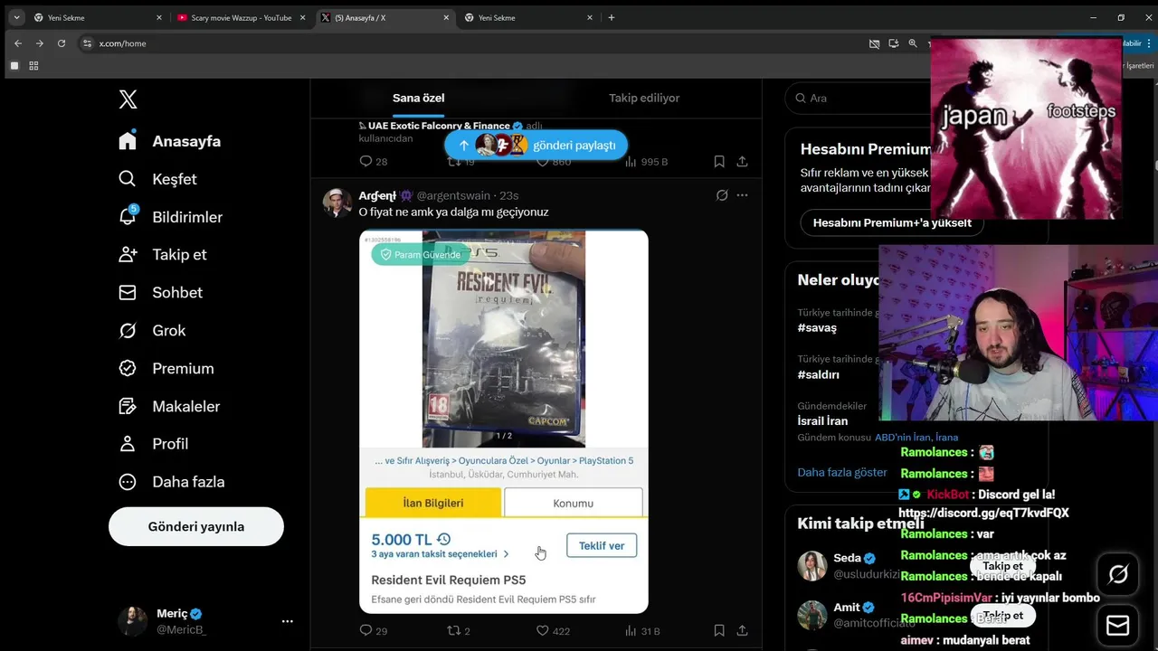The height and width of the screenshot is (651, 1158).
Task: Open site info icon in address bar
Action: pos(87,43)
